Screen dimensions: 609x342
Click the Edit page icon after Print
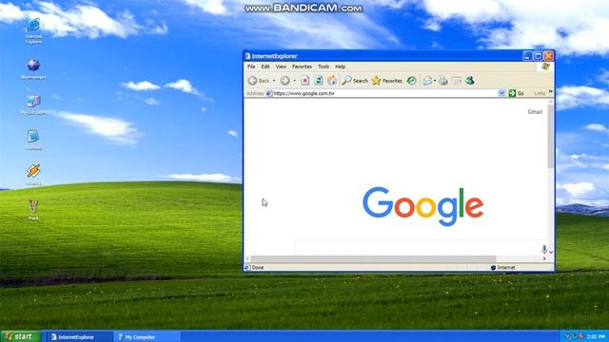(x=457, y=81)
